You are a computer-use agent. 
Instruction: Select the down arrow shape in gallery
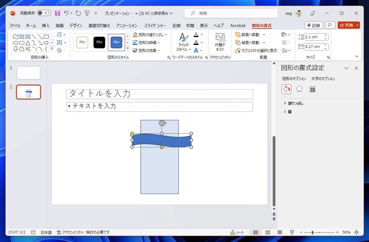(x=16, y=49)
